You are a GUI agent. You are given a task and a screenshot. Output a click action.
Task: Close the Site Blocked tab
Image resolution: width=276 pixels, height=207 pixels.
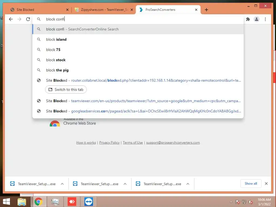[x=67, y=10]
